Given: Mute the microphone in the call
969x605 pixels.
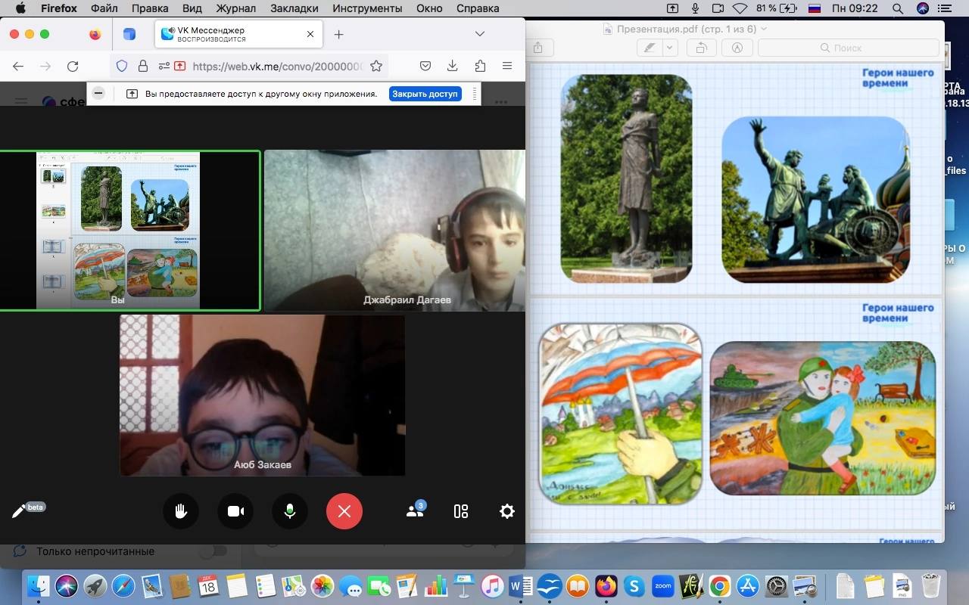Looking at the screenshot, I should [289, 512].
